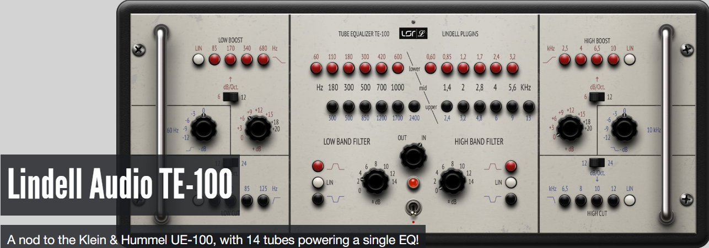Select the 8 kHz High Cut button
The height and width of the screenshot is (248, 709).
click(x=581, y=201)
